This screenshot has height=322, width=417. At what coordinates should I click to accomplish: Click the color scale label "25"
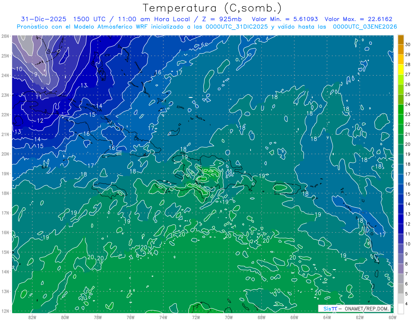(408, 94)
